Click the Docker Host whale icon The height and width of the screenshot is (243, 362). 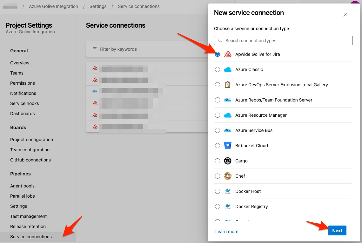point(228,191)
